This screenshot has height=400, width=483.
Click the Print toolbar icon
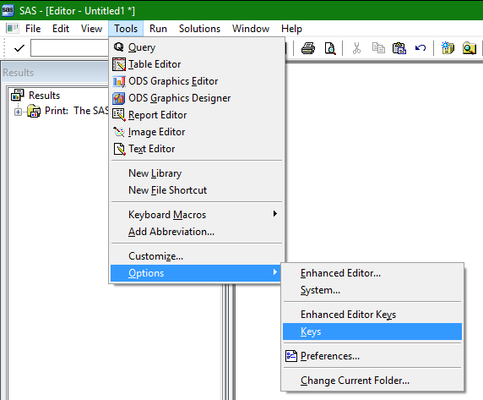[x=308, y=48]
